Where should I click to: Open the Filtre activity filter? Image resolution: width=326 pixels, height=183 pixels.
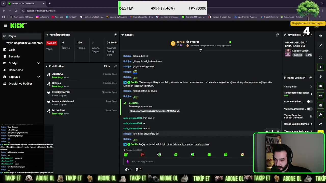[x=107, y=66]
